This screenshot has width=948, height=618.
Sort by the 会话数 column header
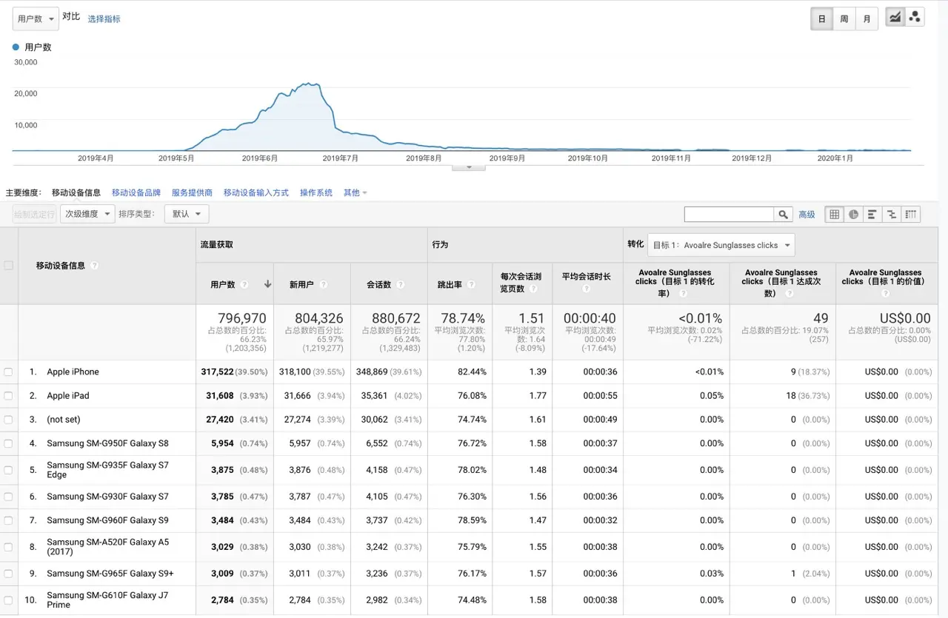379,284
